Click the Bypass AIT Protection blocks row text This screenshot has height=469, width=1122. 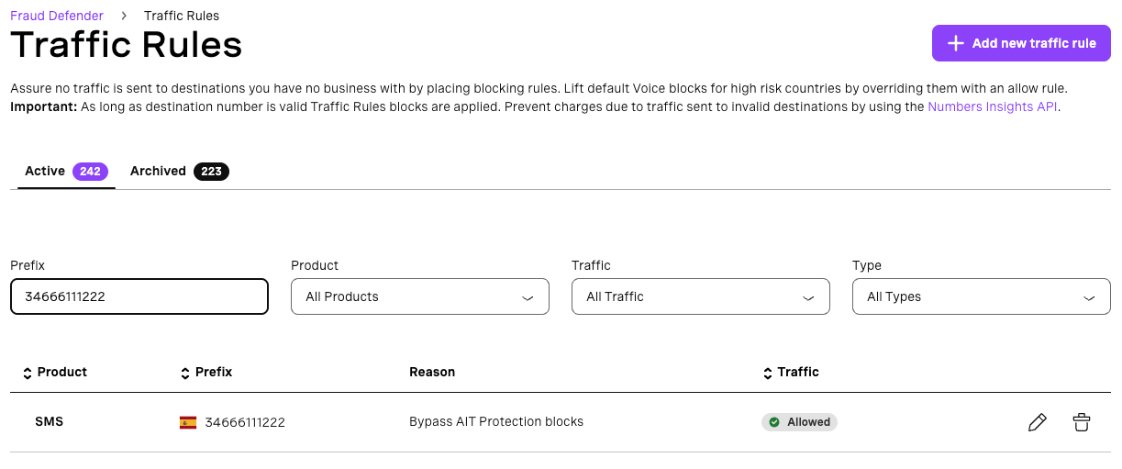(x=495, y=422)
